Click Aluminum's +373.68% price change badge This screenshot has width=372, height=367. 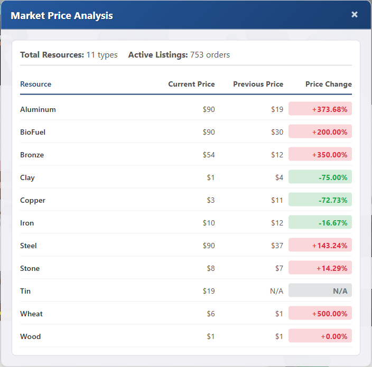320,109
